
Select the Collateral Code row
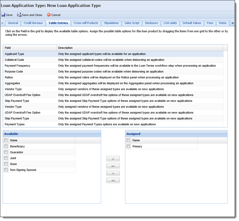point(113,60)
